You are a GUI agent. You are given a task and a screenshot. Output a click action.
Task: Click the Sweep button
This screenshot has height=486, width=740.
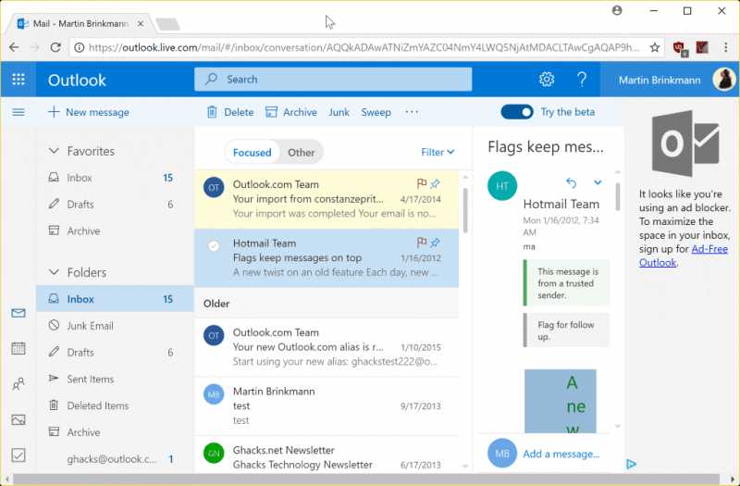tap(376, 112)
